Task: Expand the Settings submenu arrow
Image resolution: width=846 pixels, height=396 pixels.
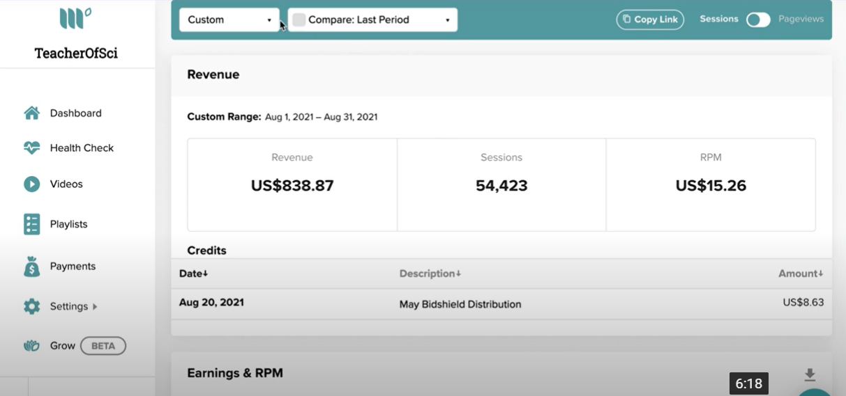Action: click(x=95, y=306)
